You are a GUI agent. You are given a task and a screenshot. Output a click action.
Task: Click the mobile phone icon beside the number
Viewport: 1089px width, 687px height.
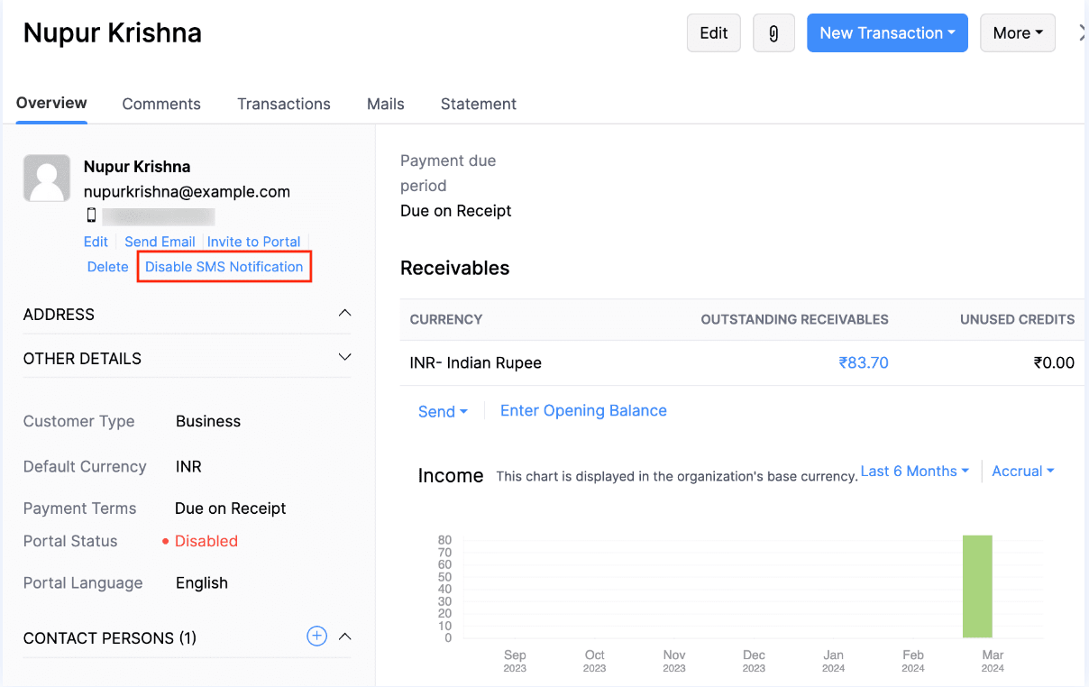click(x=89, y=215)
